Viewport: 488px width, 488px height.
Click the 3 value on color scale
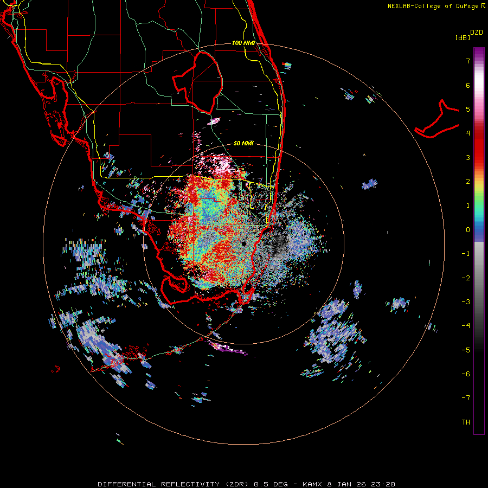(468, 157)
